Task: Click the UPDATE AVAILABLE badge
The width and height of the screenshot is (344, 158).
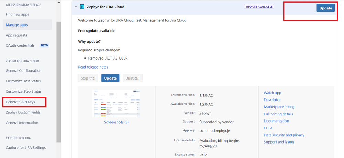Action: 259,7
